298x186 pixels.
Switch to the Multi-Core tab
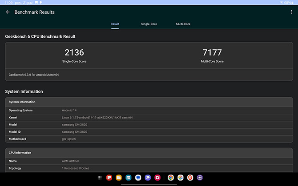pos(183,24)
